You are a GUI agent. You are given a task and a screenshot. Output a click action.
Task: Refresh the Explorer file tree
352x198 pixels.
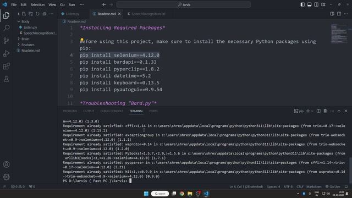(x=37, y=14)
